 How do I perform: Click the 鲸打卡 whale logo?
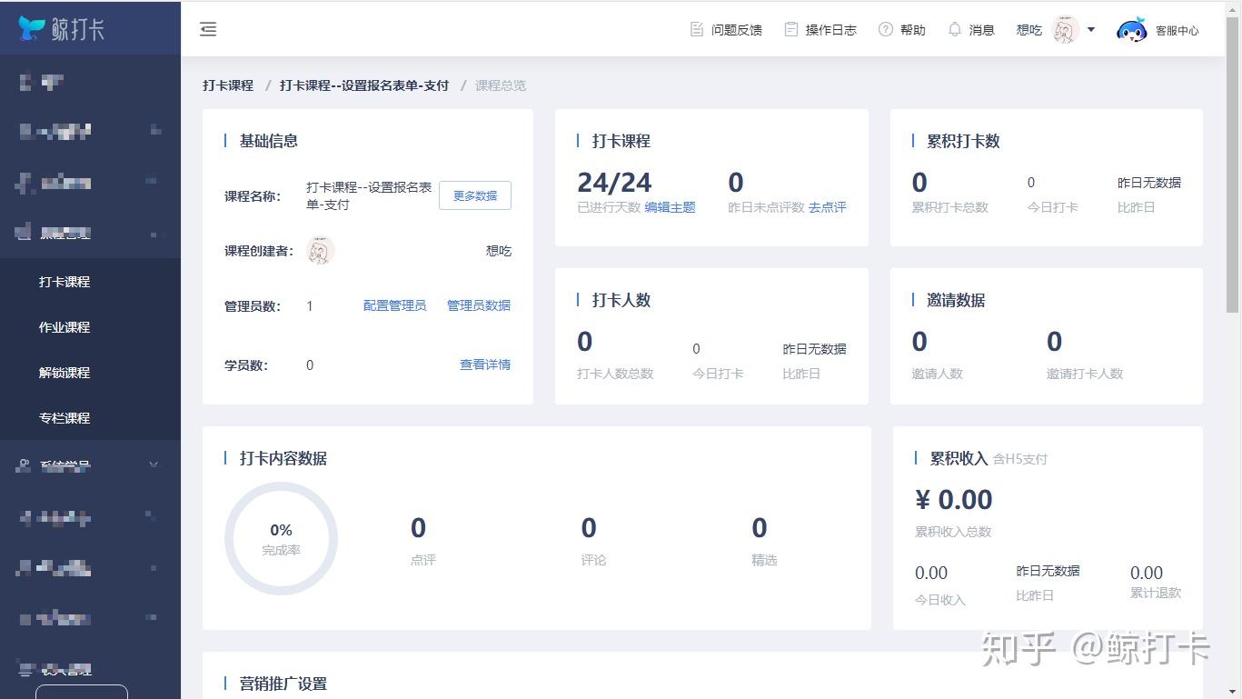pyautogui.click(x=32, y=28)
